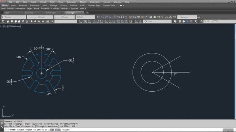The image size is (236, 132).
Task: Expand the ribbon minimize options arrow
Action: (123, 5)
